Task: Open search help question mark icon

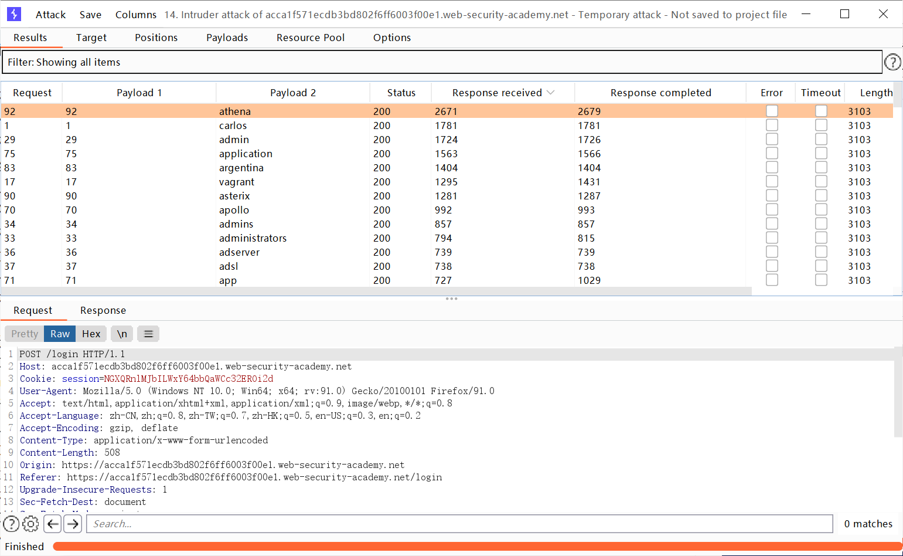Action: [x=11, y=524]
